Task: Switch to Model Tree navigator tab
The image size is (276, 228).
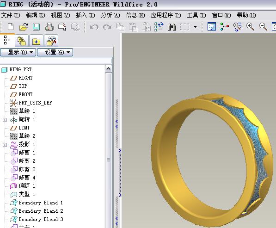Action: pos(7,40)
